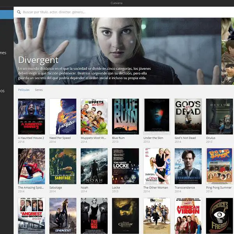This screenshot has height=234, width=234.
Task: Open Muppets Most Wanted poster
Action: click(94, 117)
